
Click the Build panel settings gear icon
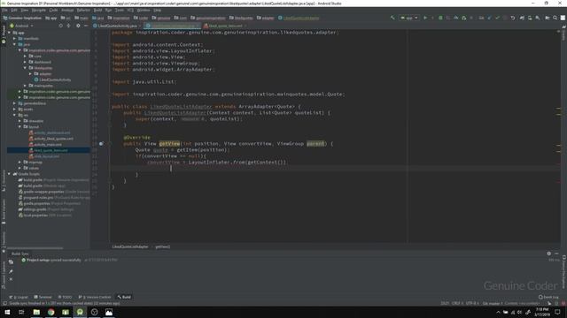pos(549,254)
